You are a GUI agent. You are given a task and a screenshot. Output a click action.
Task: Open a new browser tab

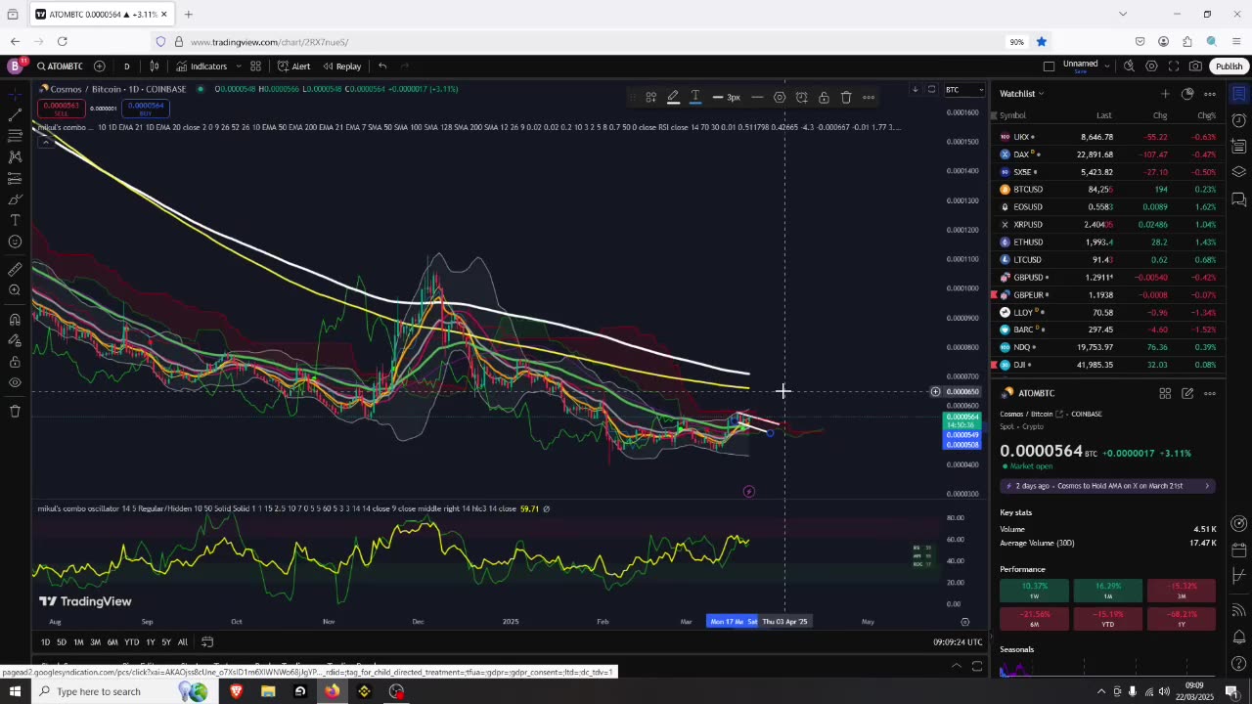(189, 14)
